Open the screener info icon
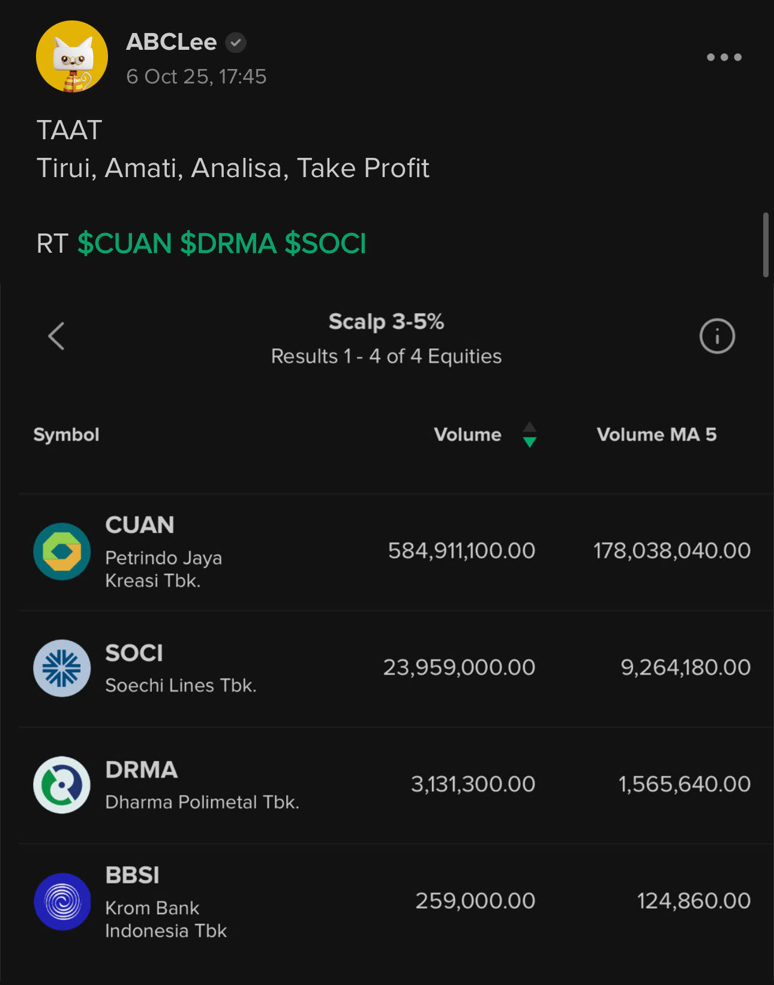This screenshot has width=774, height=985. [x=717, y=336]
